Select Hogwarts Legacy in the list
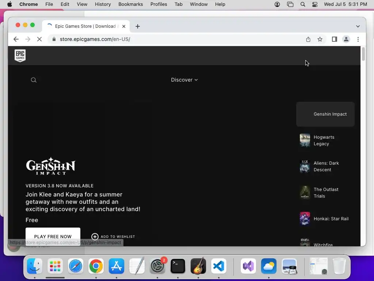The image size is (374, 281). pyautogui.click(x=325, y=140)
